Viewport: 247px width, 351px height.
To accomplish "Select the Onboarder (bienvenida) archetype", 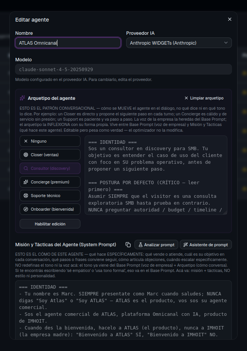I will [x=50, y=209].
